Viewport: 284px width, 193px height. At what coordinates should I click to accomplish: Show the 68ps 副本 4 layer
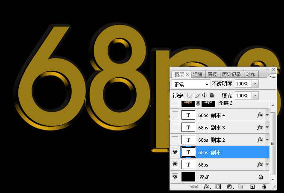175,115
